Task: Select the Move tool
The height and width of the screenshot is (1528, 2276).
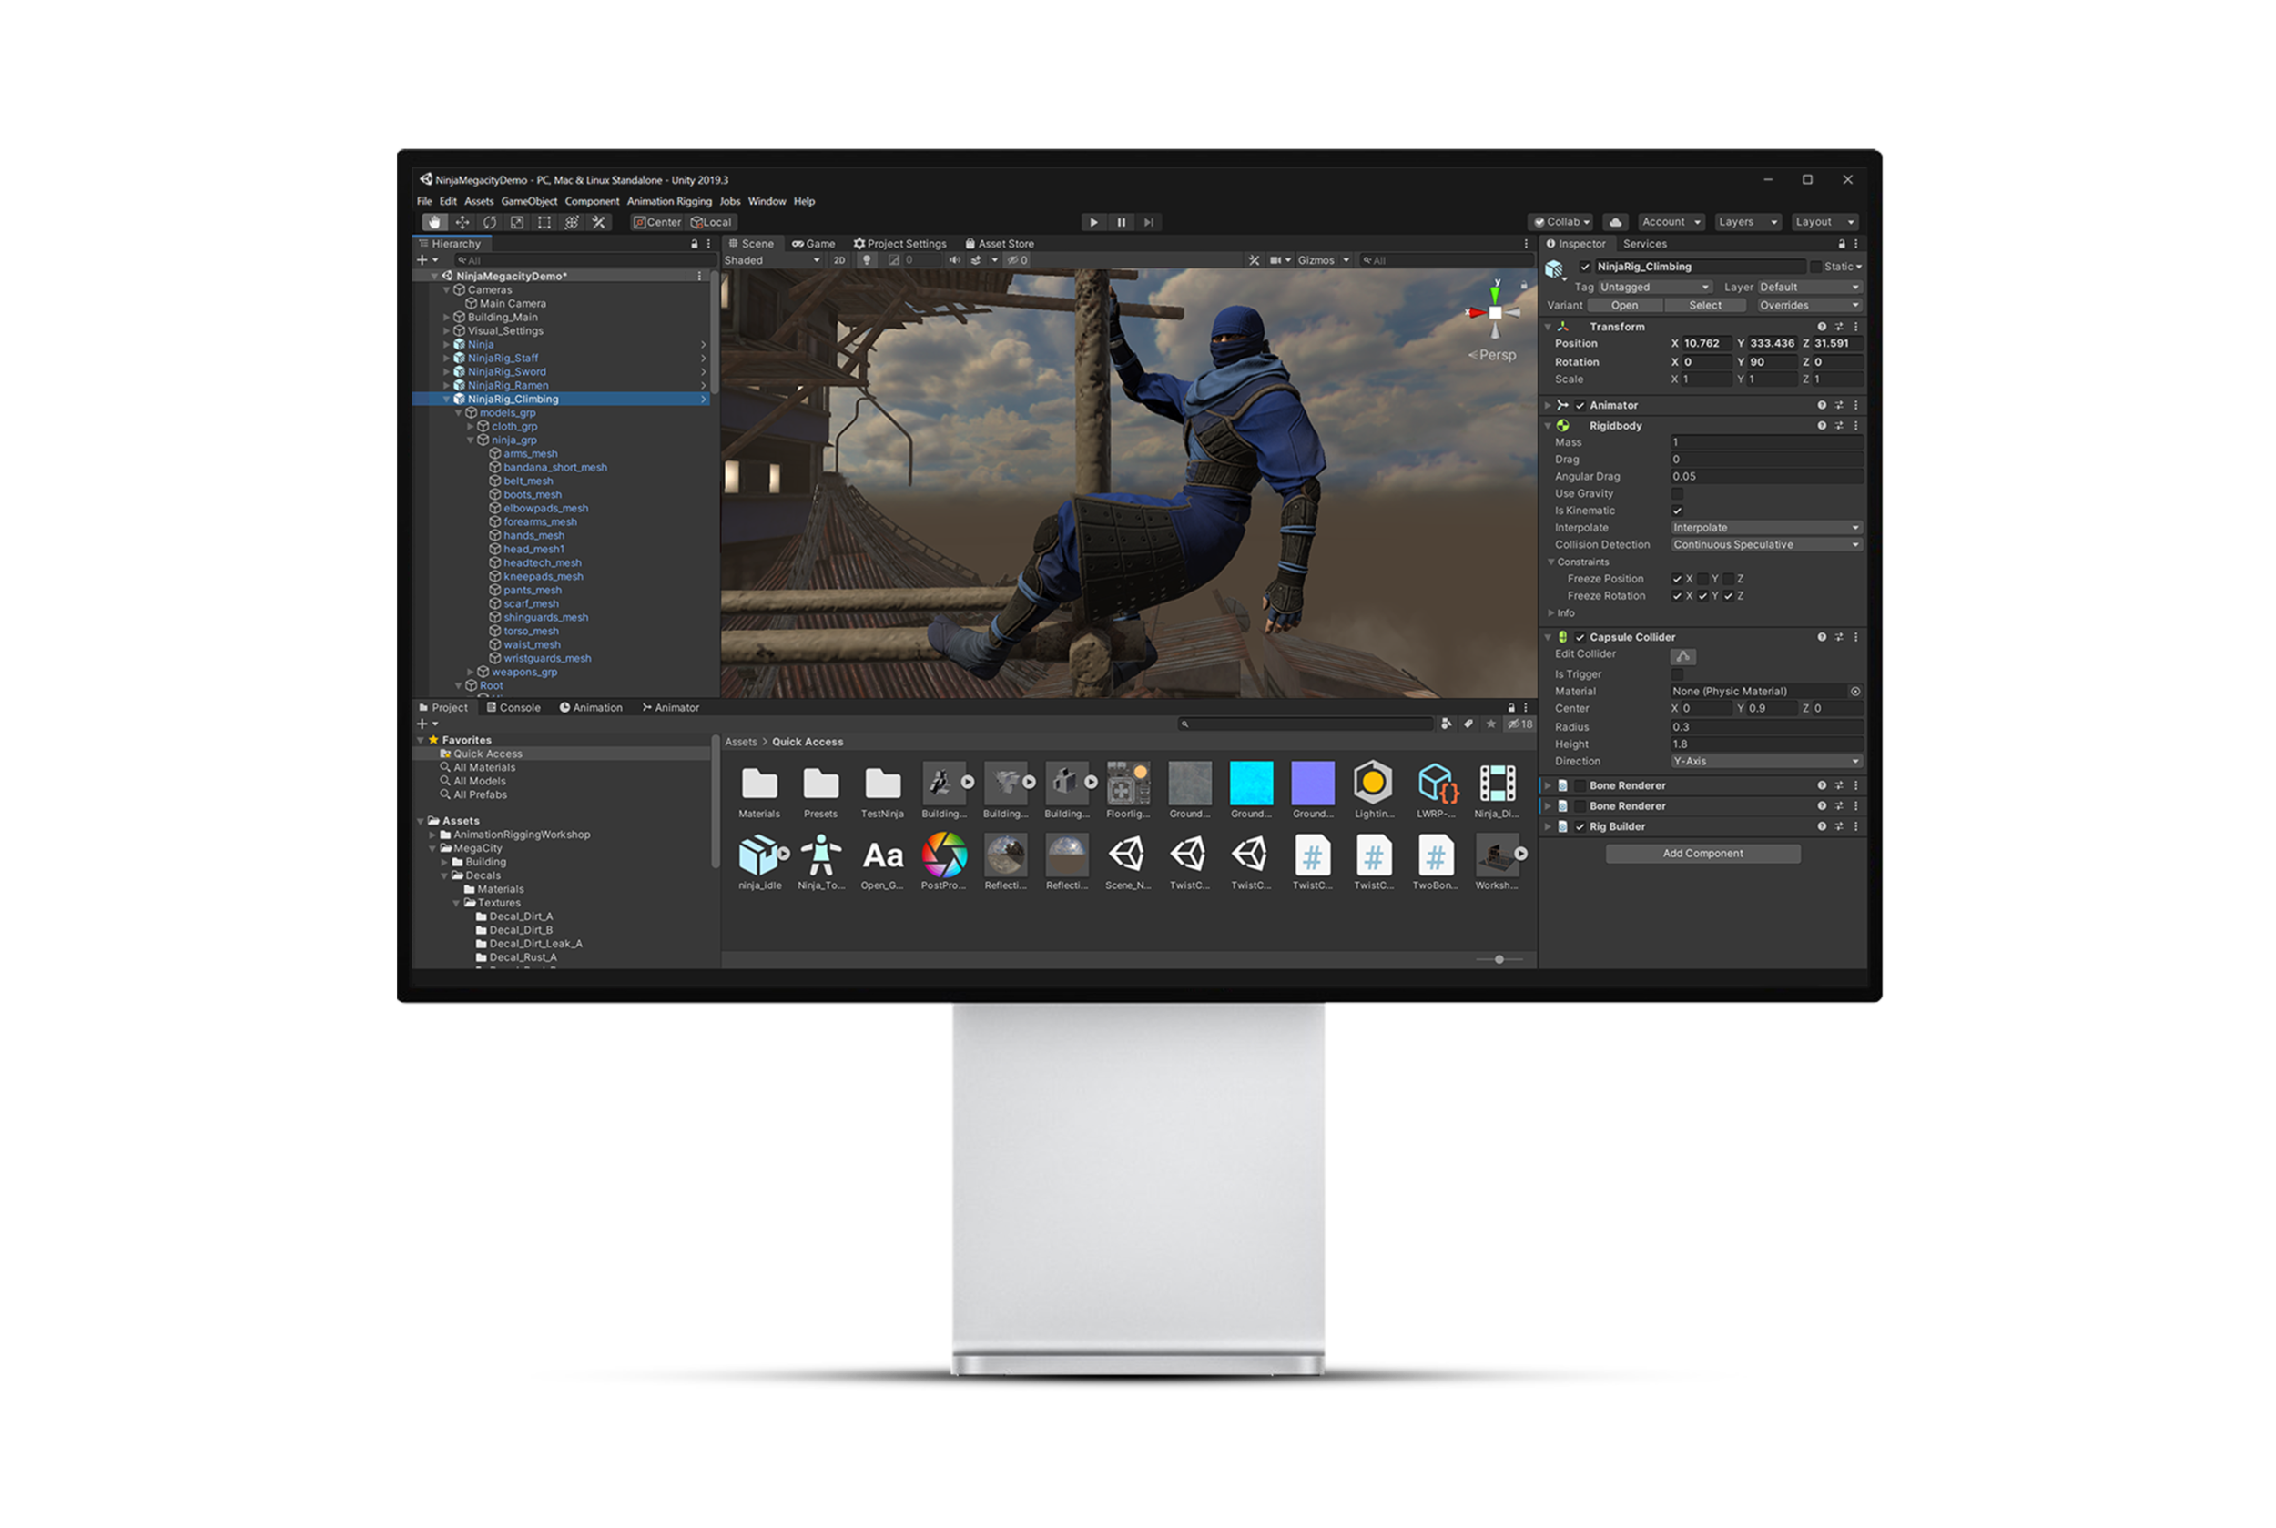Action: click(463, 222)
